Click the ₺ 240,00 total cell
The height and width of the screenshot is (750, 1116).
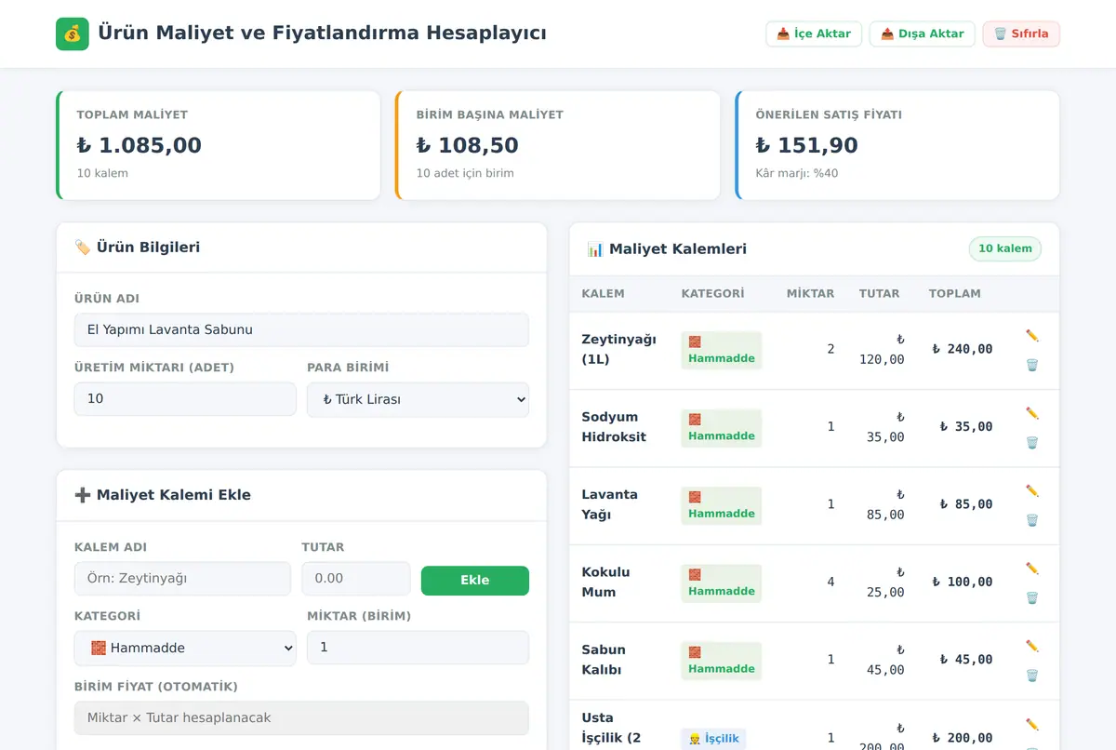963,349
